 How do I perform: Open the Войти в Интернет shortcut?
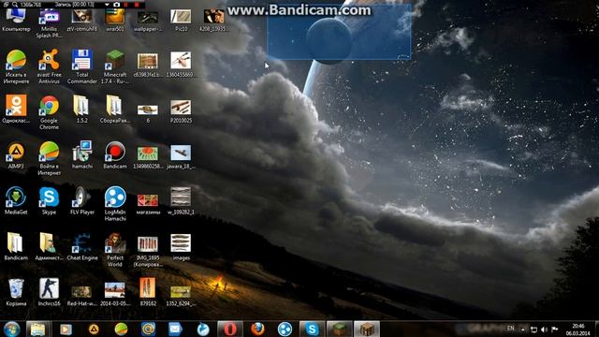(x=49, y=157)
